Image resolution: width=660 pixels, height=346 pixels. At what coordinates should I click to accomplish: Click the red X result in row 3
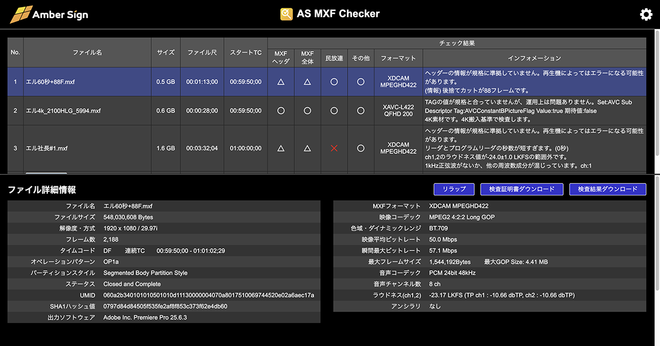pos(334,148)
